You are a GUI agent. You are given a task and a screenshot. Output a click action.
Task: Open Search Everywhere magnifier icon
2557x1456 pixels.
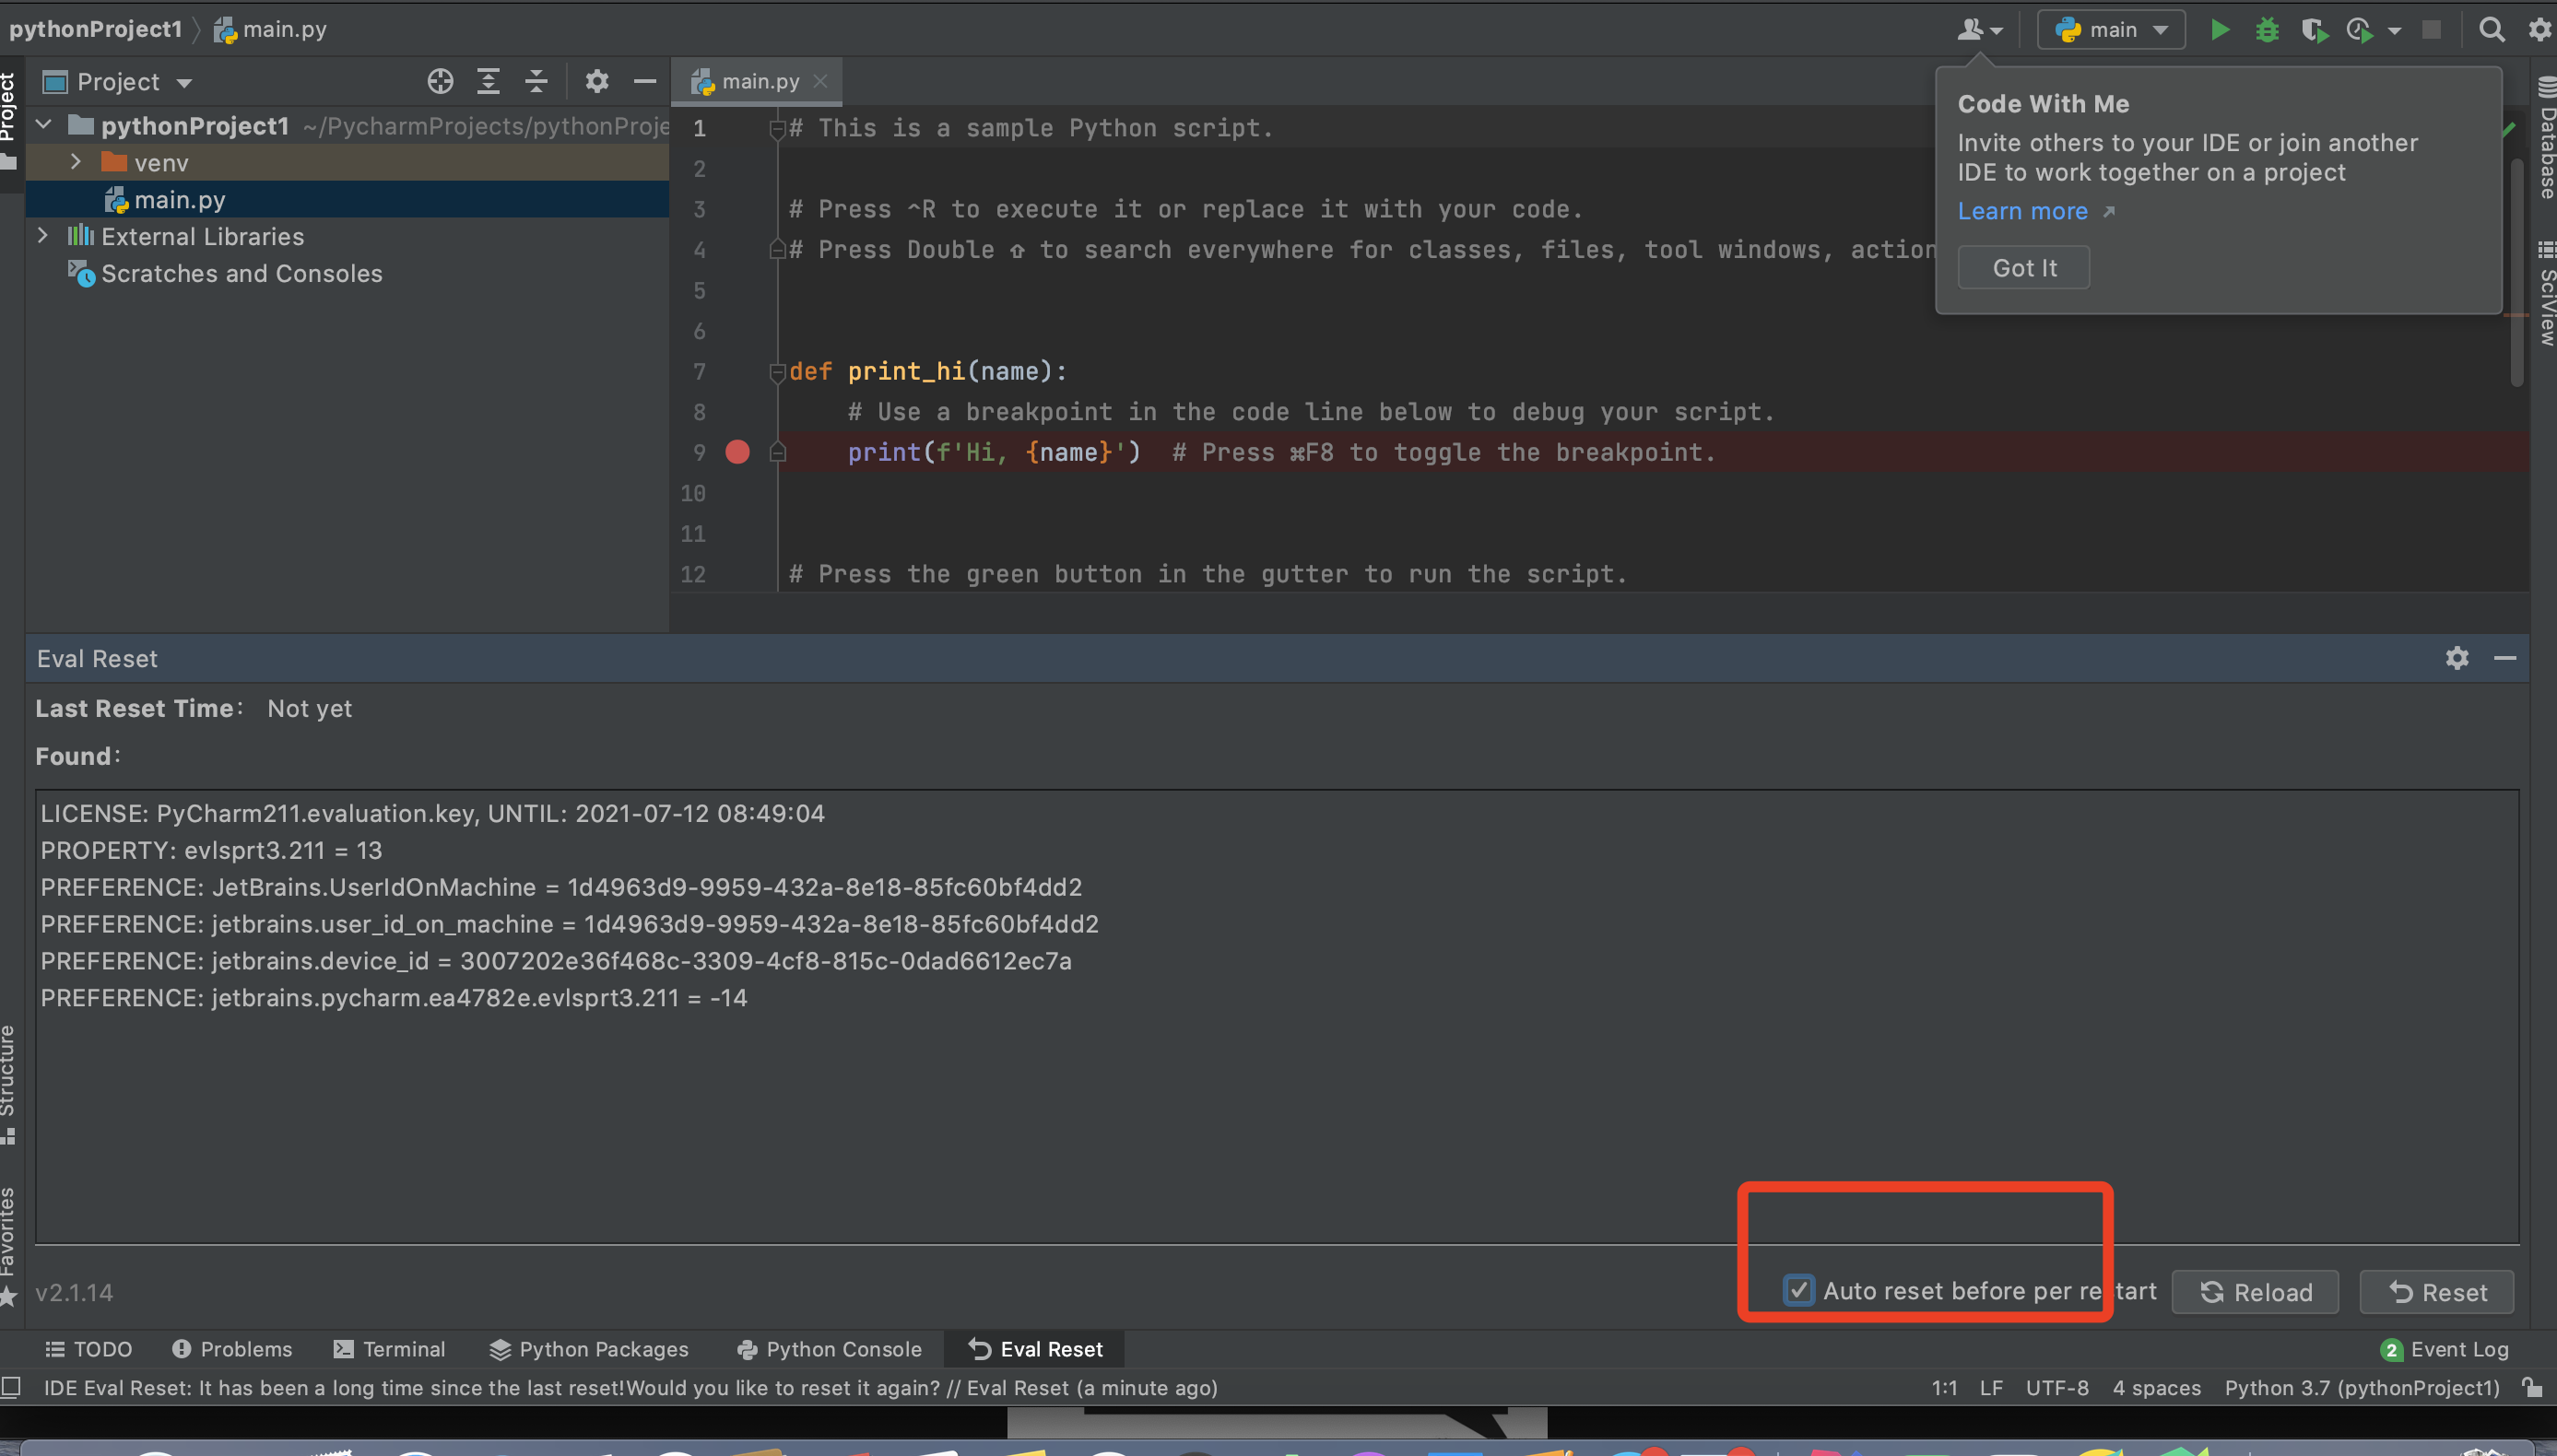tap(2491, 30)
